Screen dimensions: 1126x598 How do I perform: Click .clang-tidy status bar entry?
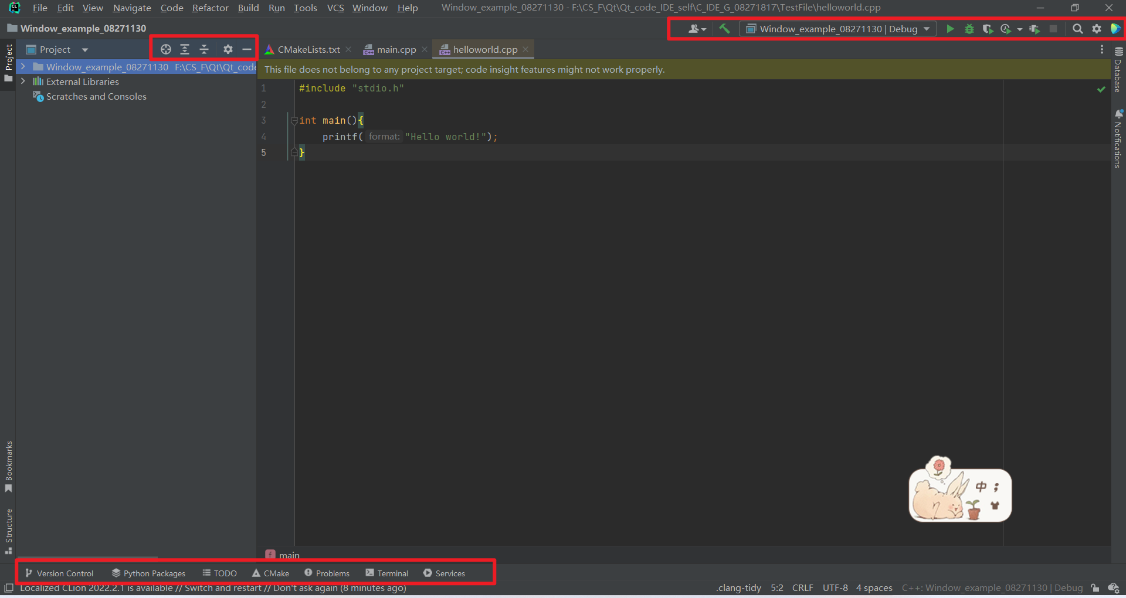(x=738, y=587)
